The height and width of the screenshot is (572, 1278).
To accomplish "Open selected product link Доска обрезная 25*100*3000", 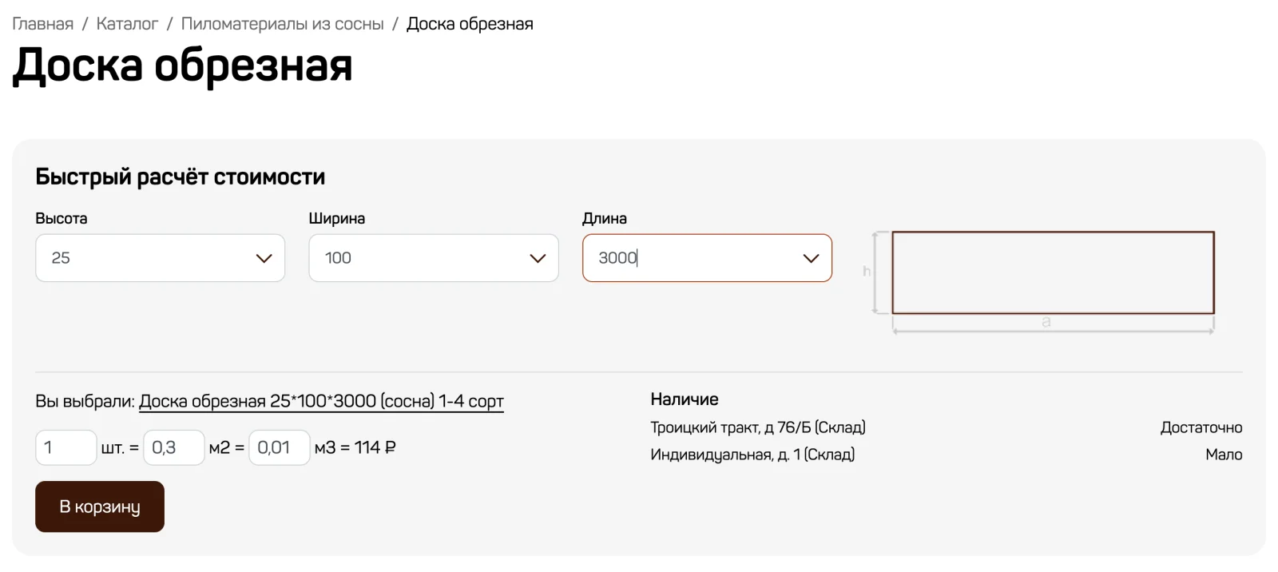I will [x=321, y=401].
